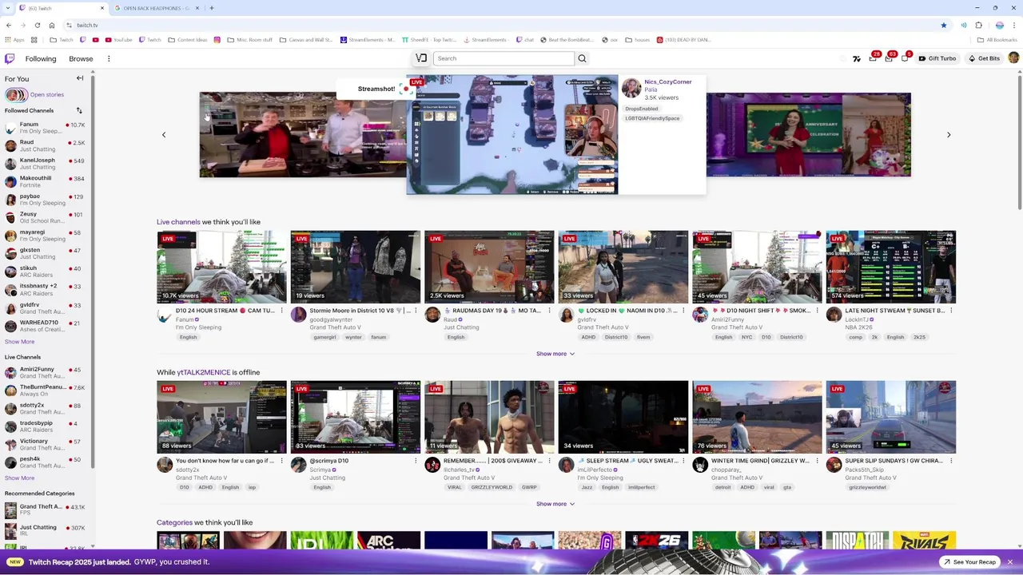
Task: Expand Show more under Live channels
Action: pyautogui.click(x=555, y=354)
